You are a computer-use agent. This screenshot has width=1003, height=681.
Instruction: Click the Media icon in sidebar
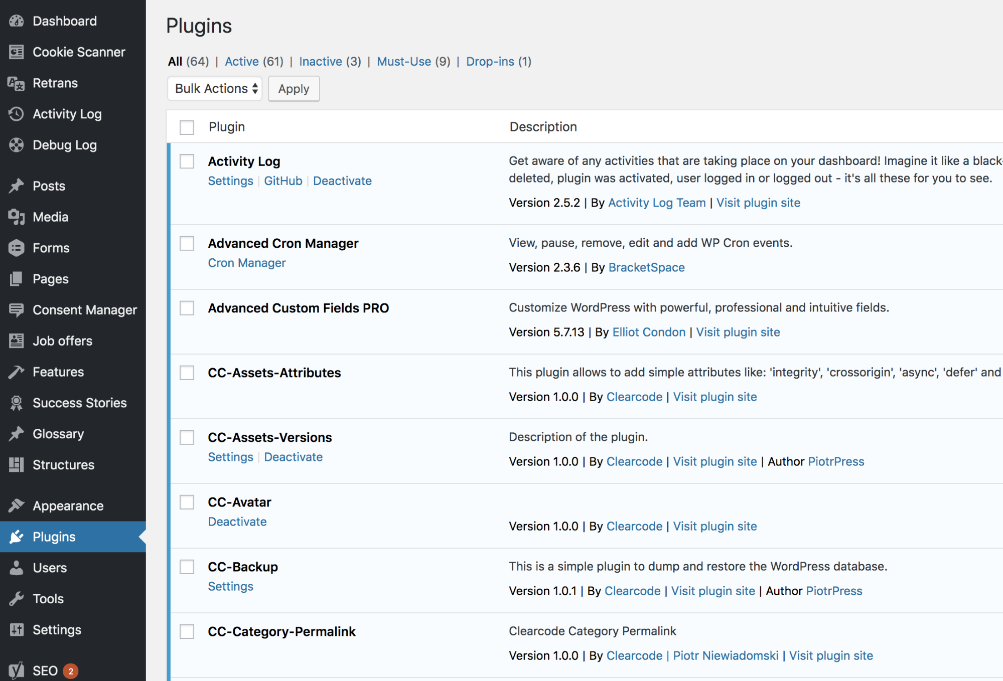[x=16, y=217]
